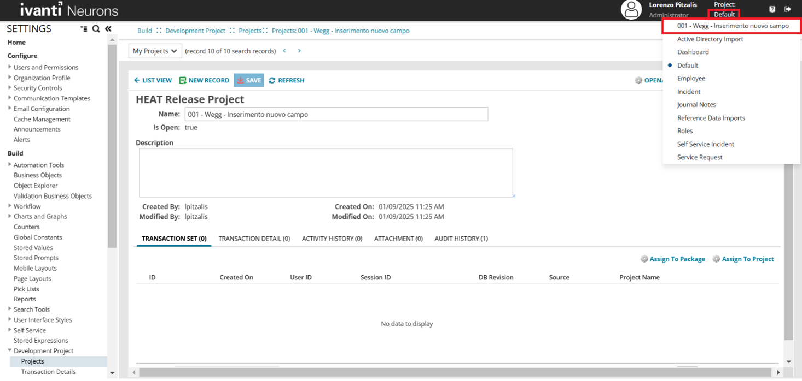Viewport: 802px width, 381px height.
Task: Open Object Explorer in sidebar
Action: (x=36, y=186)
